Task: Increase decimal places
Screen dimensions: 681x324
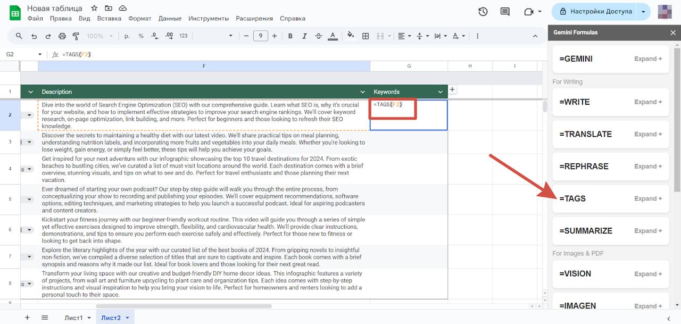Action: point(169,36)
